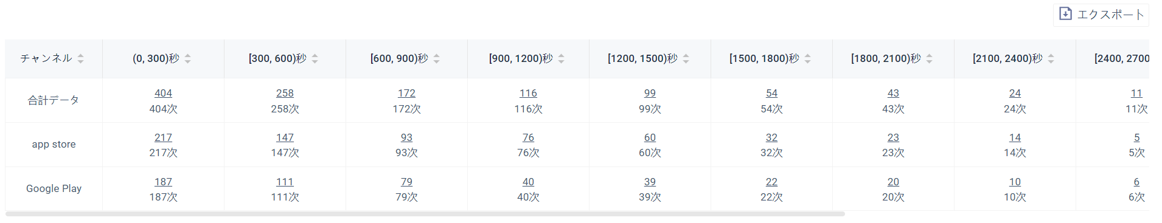
Task: Click the エクスポート download icon
Action: point(1065,13)
